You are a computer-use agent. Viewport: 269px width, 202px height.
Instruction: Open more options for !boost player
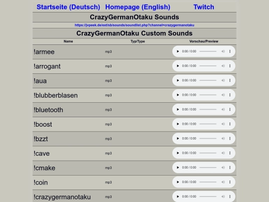click(230, 124)
